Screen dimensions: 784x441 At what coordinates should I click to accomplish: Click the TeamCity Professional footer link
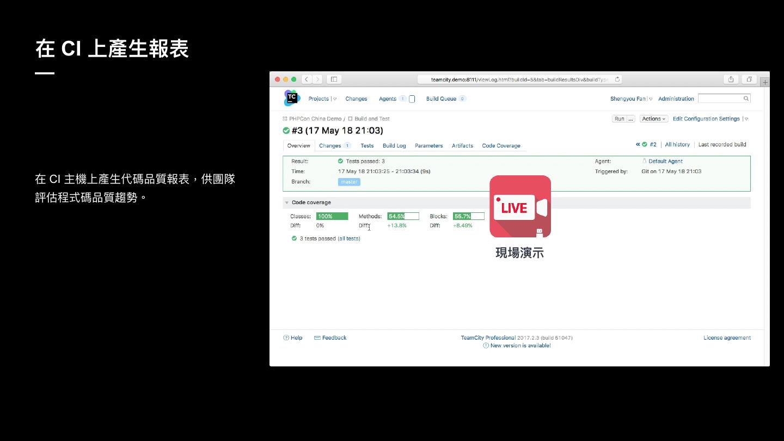tap(488, 338)
